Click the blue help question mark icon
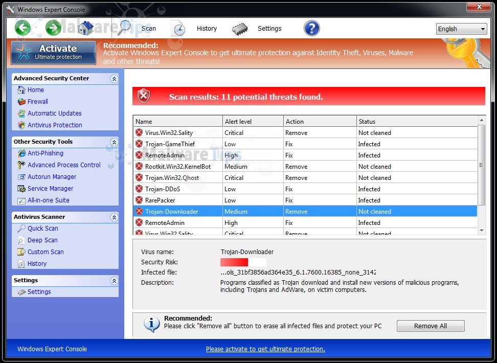The image size is (497, 363). 311,28
